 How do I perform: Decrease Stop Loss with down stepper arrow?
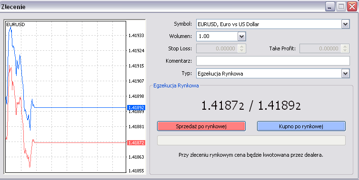[x=242, y=50]
